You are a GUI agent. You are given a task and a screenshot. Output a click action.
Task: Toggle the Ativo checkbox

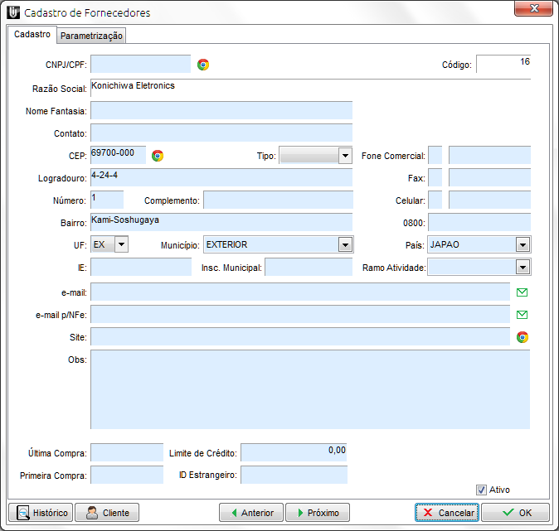tap(481, 490)
